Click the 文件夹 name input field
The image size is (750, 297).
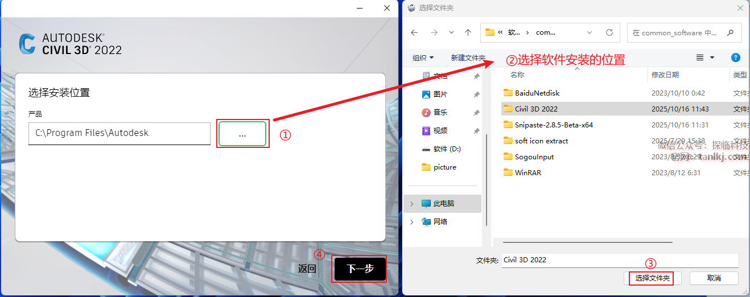tap(620, 260)
